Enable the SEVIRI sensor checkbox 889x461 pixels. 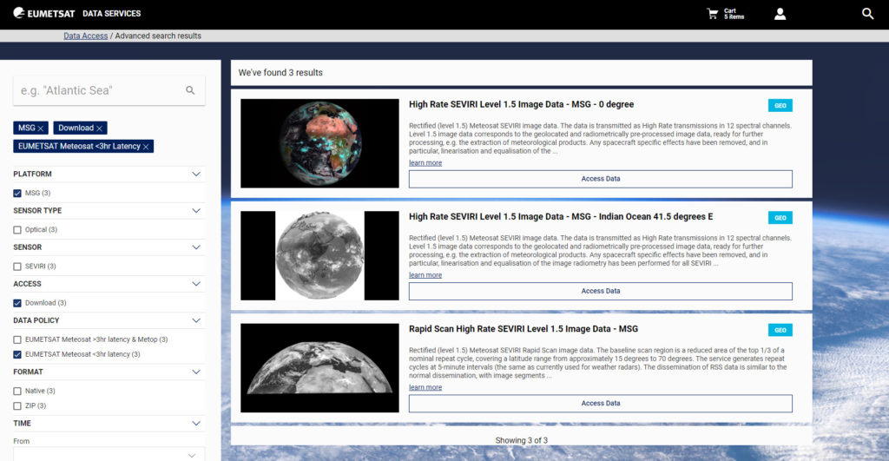coord(17,267)
